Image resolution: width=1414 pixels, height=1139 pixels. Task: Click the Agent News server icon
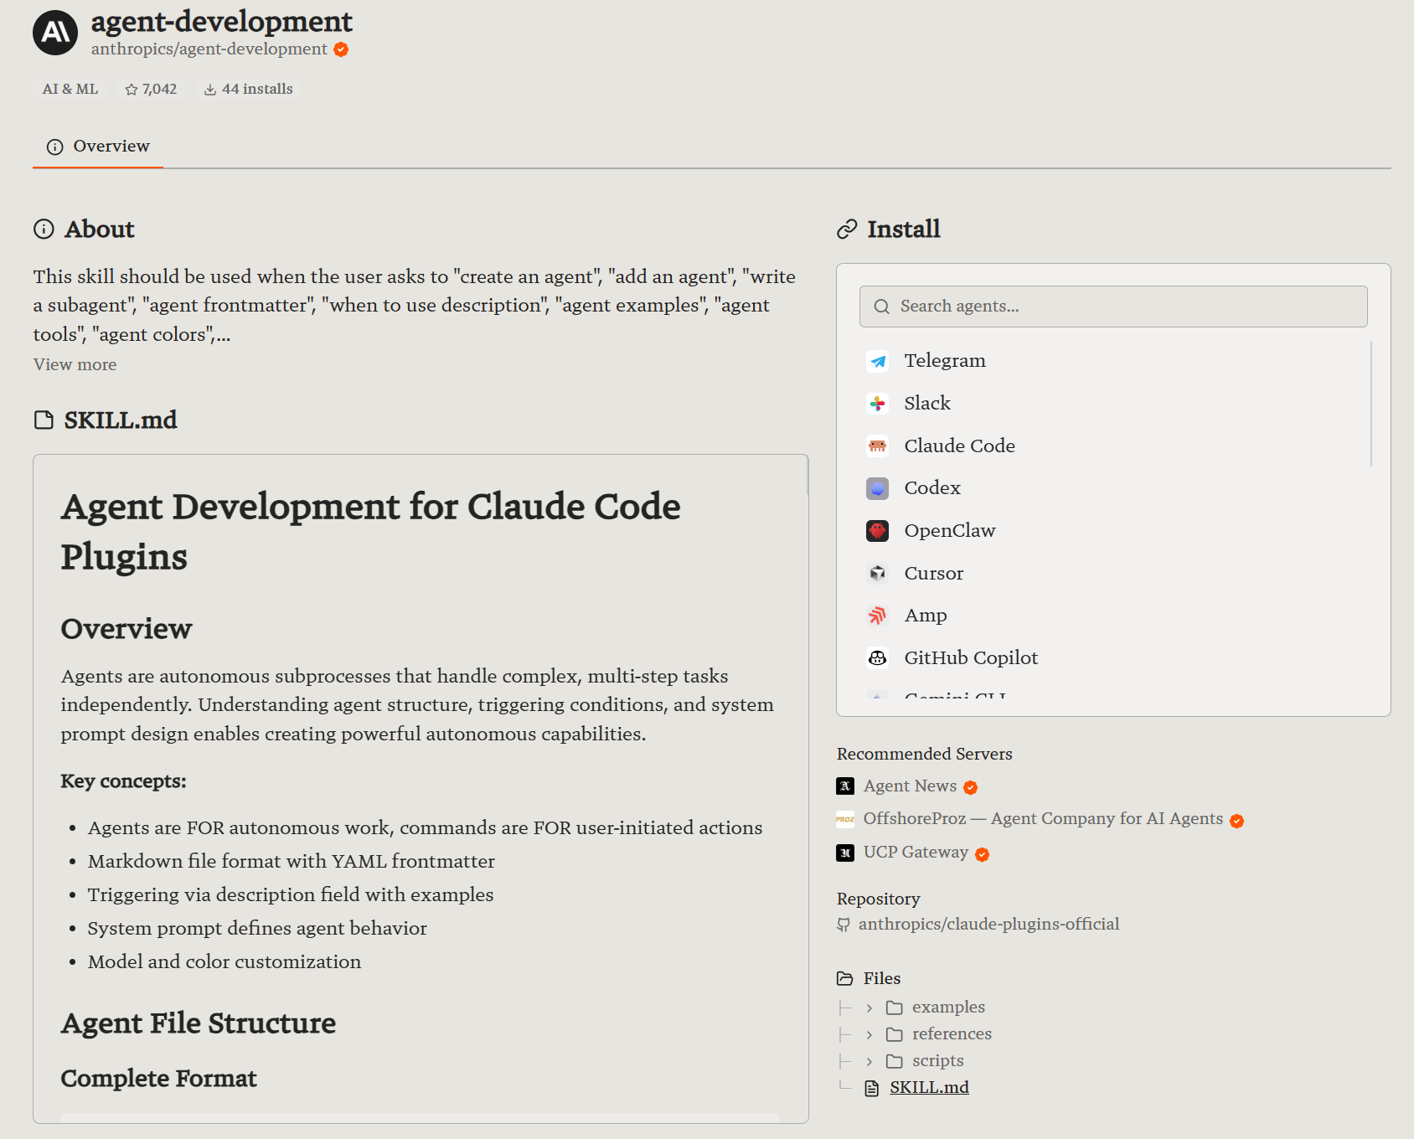(x=845, y=786)
